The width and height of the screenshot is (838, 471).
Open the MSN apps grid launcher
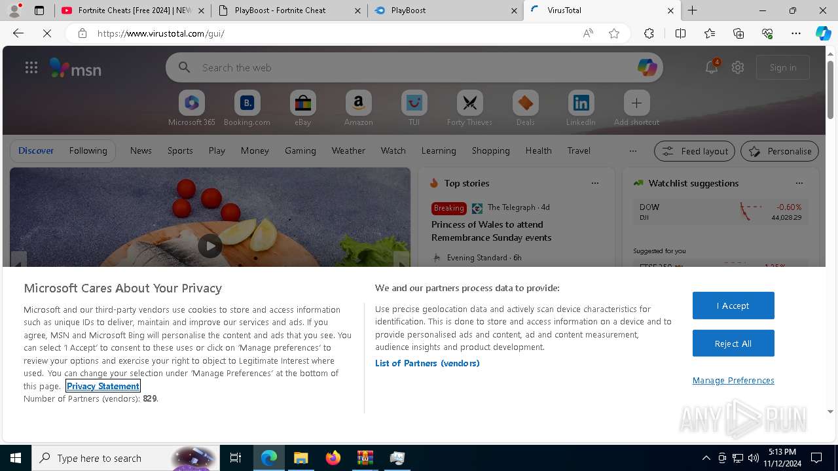[x=31, y=67]
